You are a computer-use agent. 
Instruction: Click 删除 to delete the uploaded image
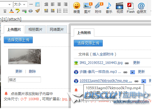pos(32,72)
